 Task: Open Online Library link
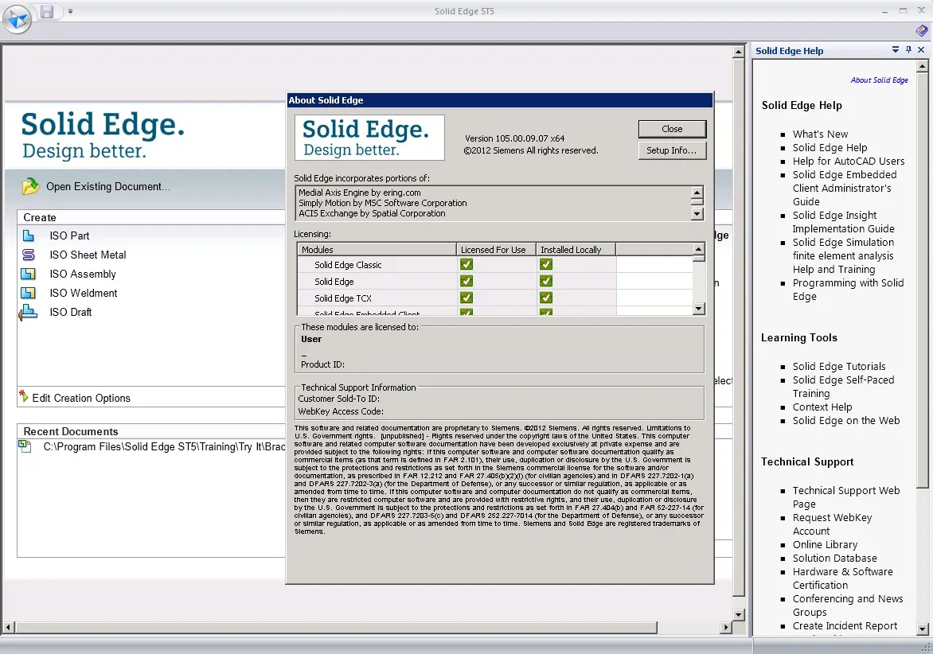point(825,545)
